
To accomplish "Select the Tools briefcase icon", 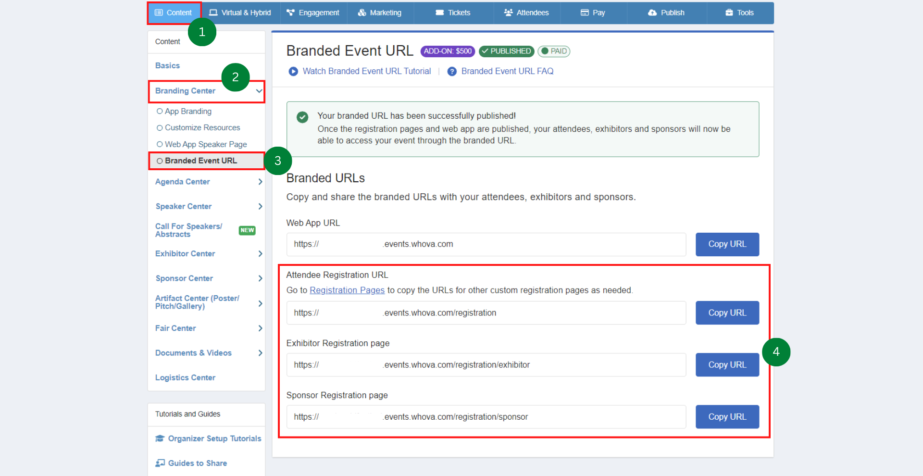I will [729, 13].
